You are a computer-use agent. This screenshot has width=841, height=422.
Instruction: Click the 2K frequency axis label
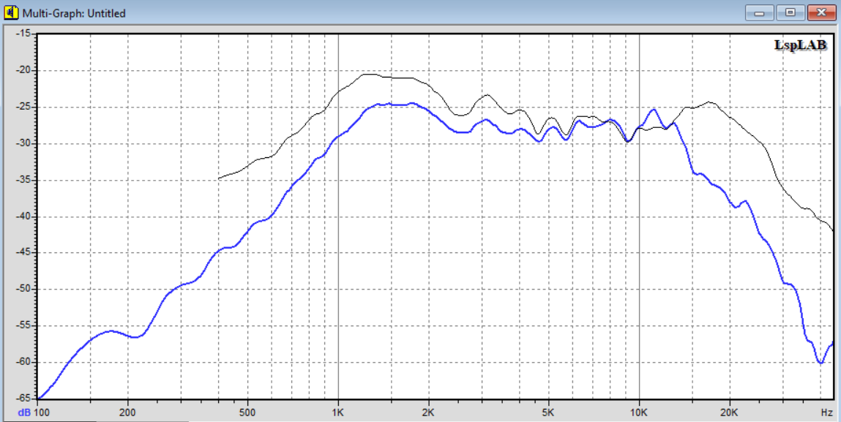(x=428, y=413)
